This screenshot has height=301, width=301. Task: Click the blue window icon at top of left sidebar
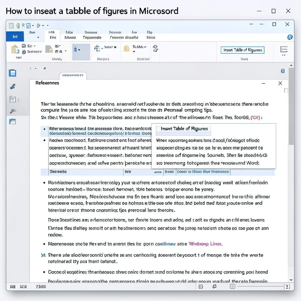12,73
